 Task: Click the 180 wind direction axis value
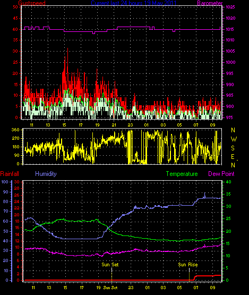coord(15,147)
